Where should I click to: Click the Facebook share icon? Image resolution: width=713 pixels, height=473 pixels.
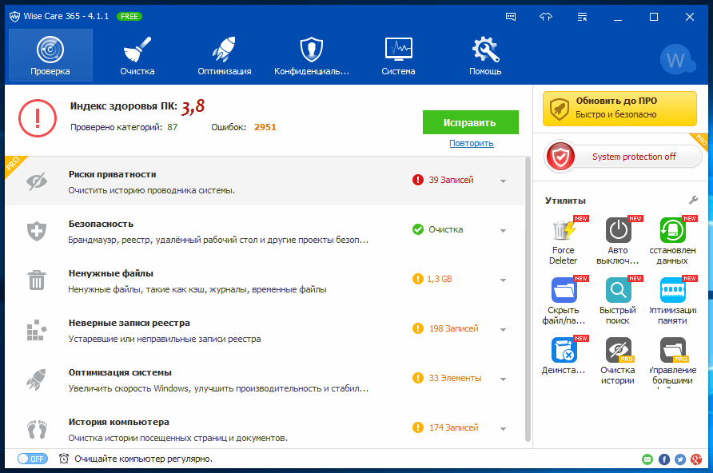pyautogui.click(x=664, y=459)
